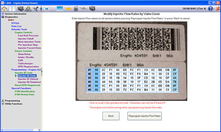Image resolution: width=221 pixels, height=132 pixels.
Task: Open Utility Functions section
Action: point(13,104)
